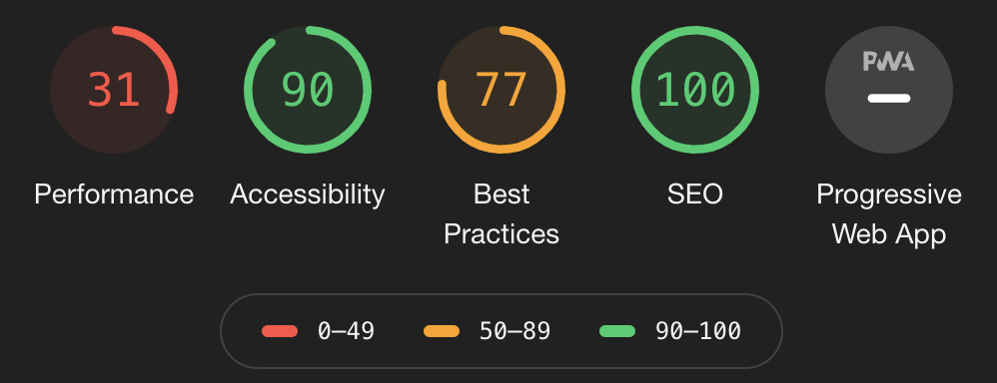The height and width of the screenshot is (383, 997).
Task: Select the 90–100 range text
Action: tap(698, 331)
